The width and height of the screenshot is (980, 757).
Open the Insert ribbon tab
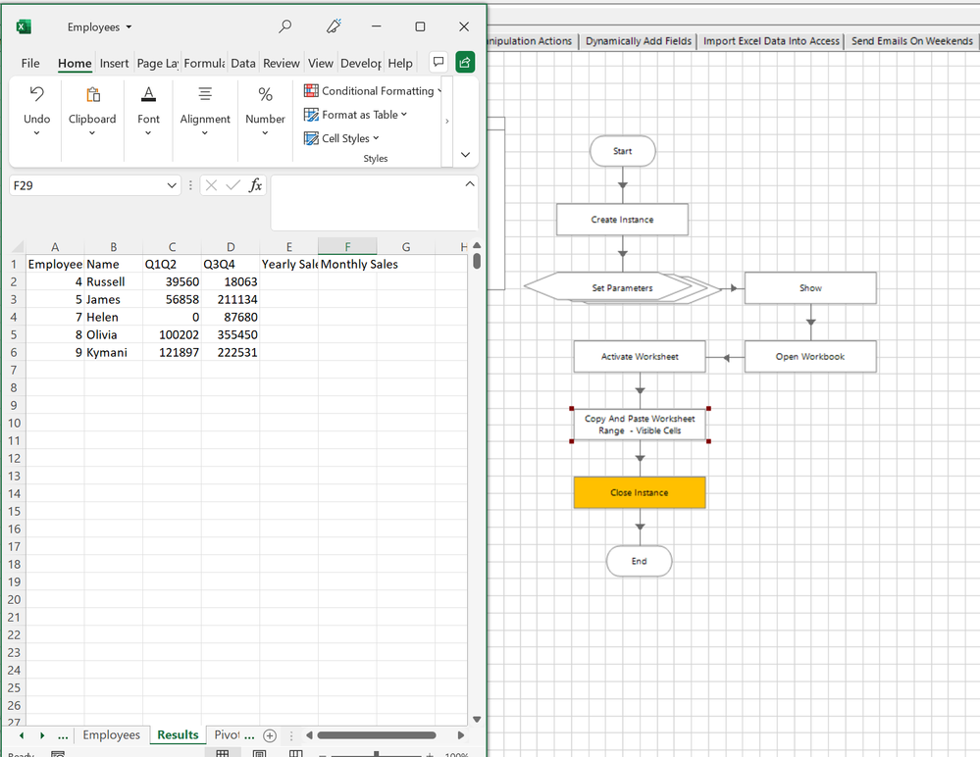(x=114, y=63)
